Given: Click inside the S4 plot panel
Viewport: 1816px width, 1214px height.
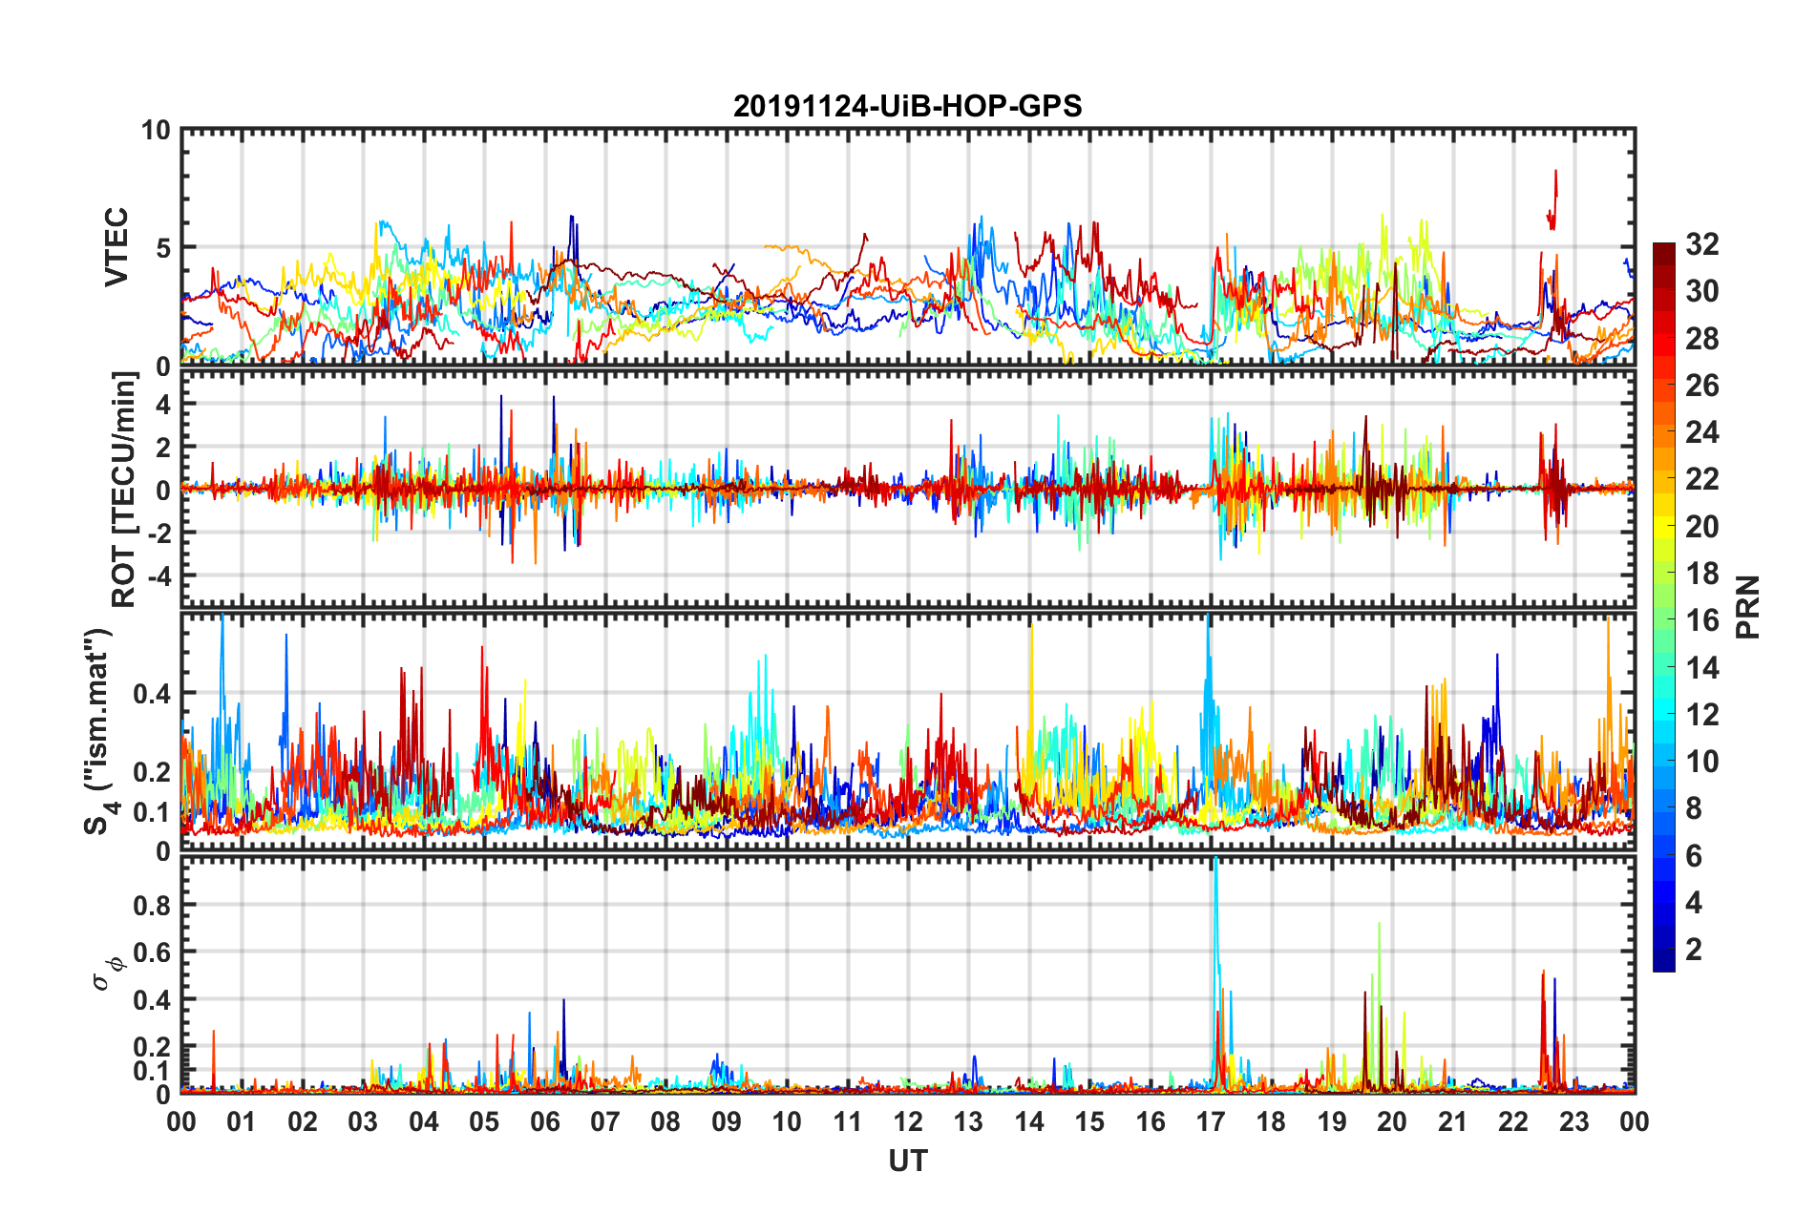Looking at the screenshot, I should [x=908, y=731].
